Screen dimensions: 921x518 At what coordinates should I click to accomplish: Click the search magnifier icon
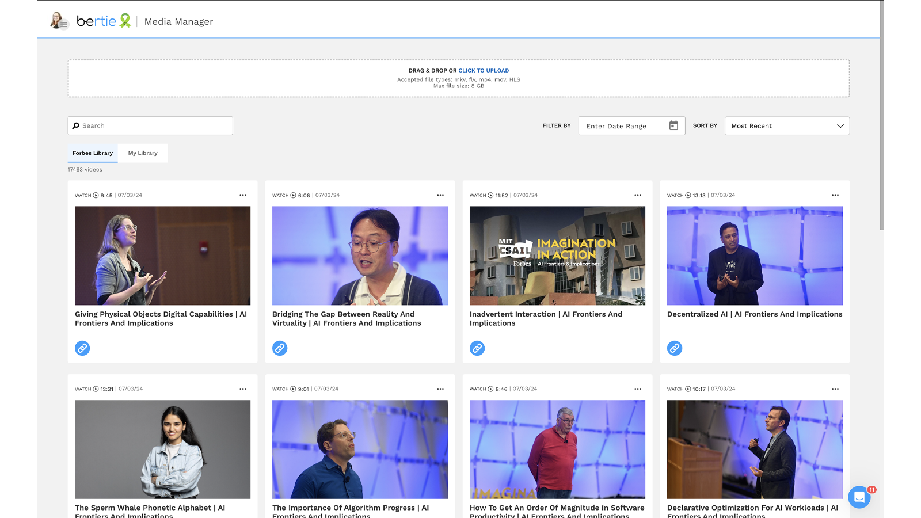coord(76,125)
